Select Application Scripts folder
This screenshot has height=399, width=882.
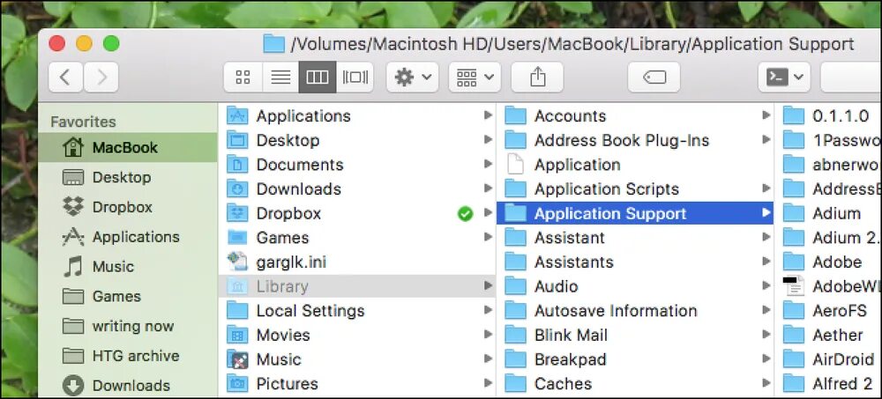[635, 189]
